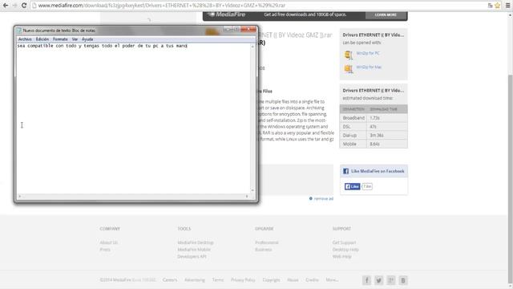
Task: Click the Facebook footer social icon
Action: coord(366,280)
